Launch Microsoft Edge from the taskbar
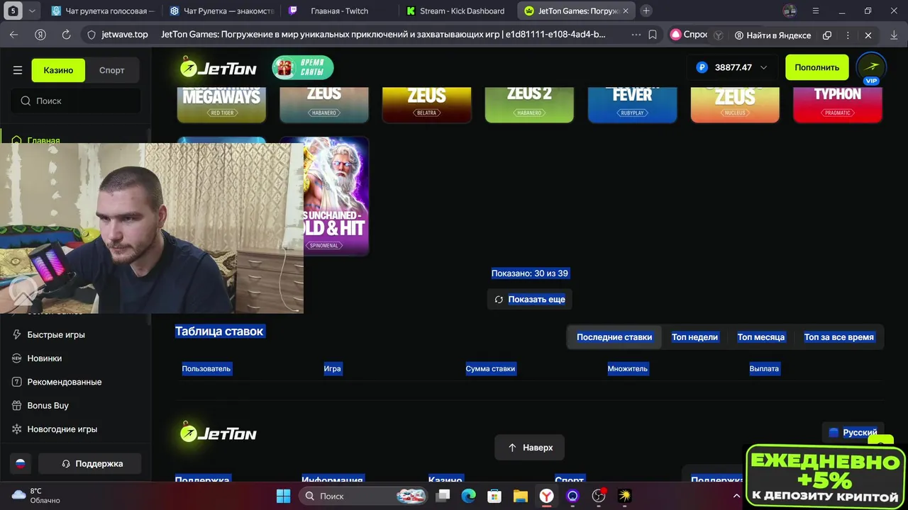 pyautogui.click(x=469, y=496)
